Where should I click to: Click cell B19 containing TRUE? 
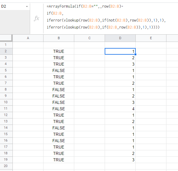pyautogui.click(x=59, y=160)
